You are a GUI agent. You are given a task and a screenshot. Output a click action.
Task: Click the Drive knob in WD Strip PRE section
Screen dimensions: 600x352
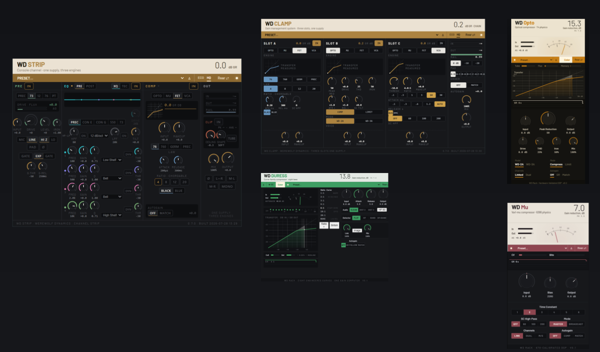[31, 120]
